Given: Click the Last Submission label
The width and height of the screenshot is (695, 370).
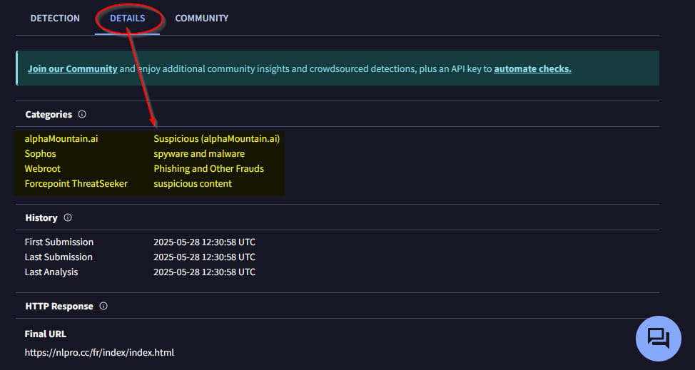Looking at the screenshot, I should pyautogui.click(x=59, y=257).
